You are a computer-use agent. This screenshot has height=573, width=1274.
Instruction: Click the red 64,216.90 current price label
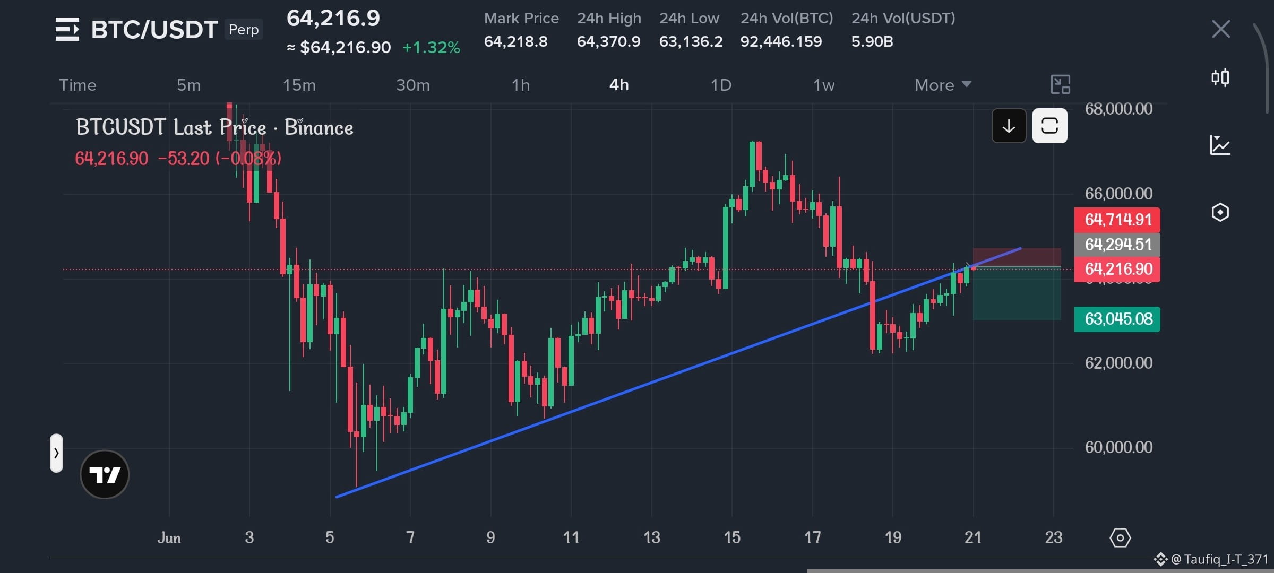(1117, 269)
